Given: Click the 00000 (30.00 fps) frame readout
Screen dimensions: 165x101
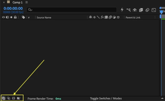Looking at the screenshot, I should tap(13, 12).
